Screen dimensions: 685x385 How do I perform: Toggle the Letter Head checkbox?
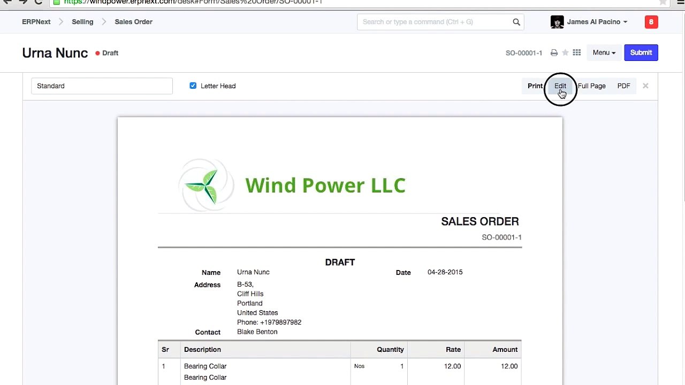(193, 86)
